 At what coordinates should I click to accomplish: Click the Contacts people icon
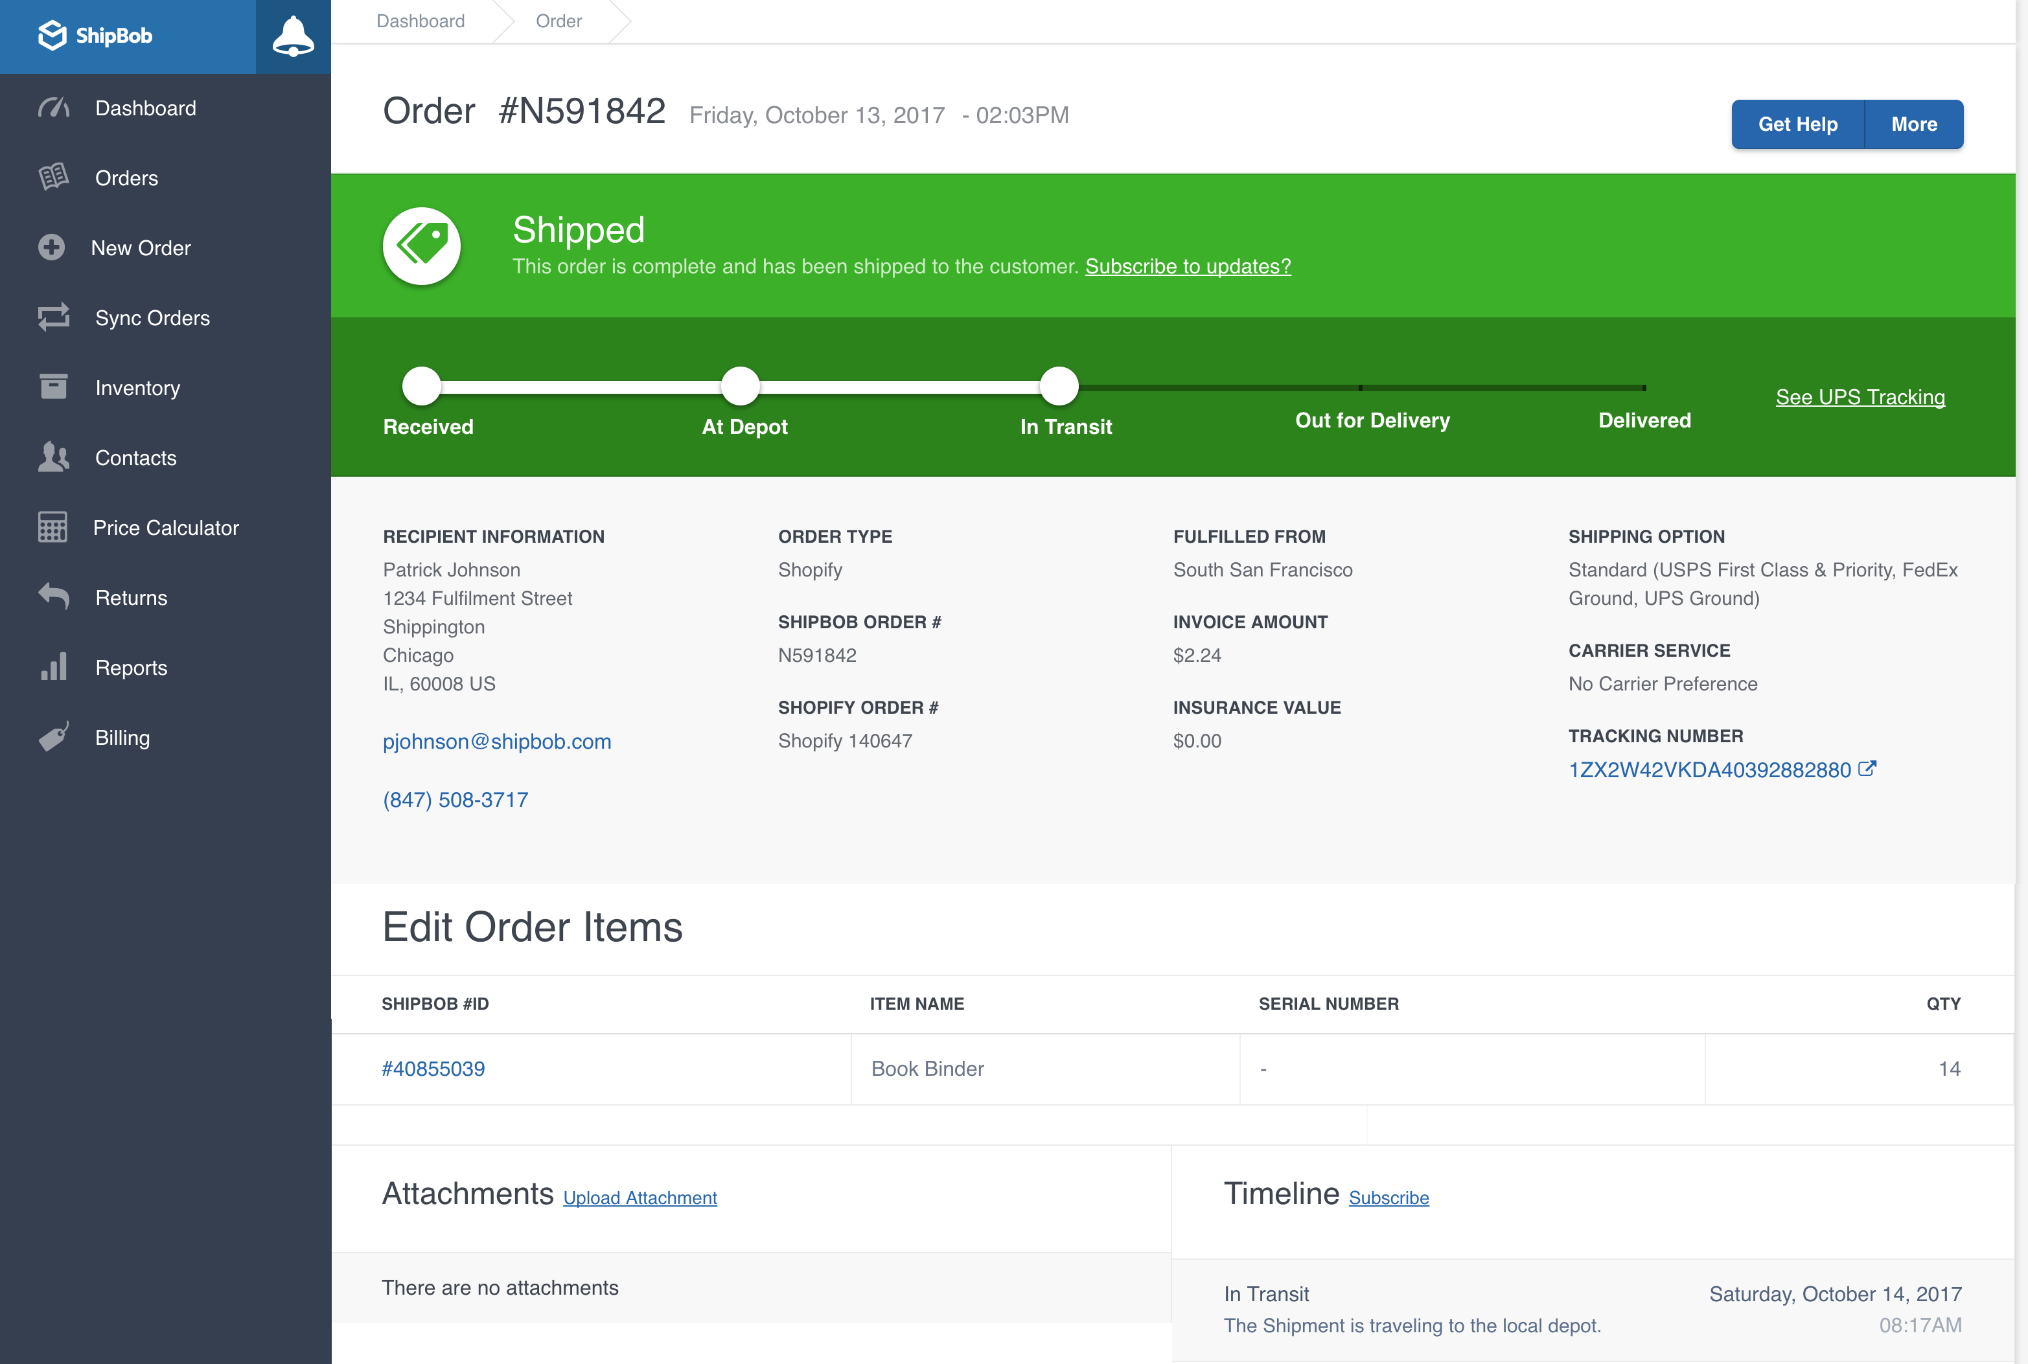coord(54,457)
